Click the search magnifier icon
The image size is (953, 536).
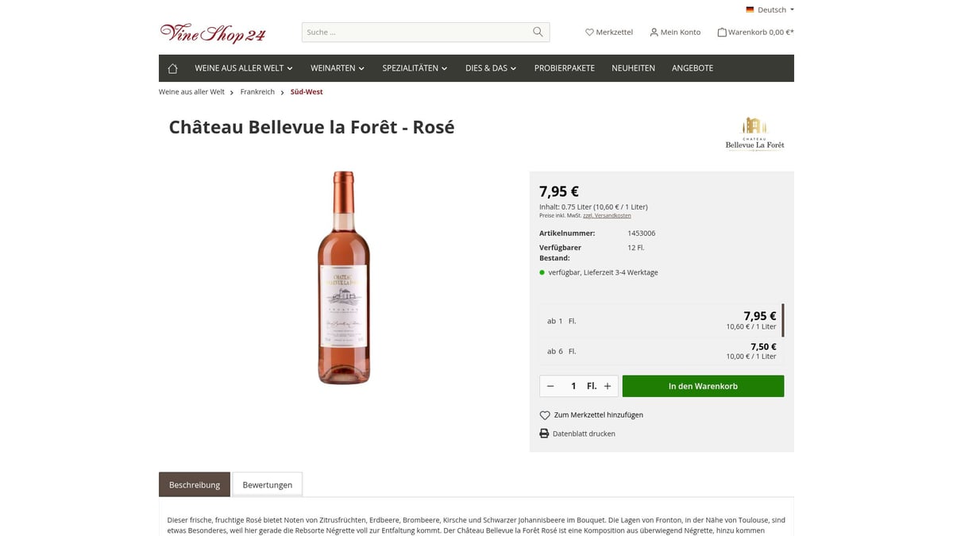(x=537, y=32)
